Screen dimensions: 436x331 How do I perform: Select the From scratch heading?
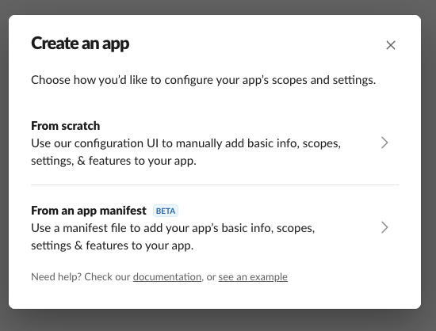[x=65, y=126]
